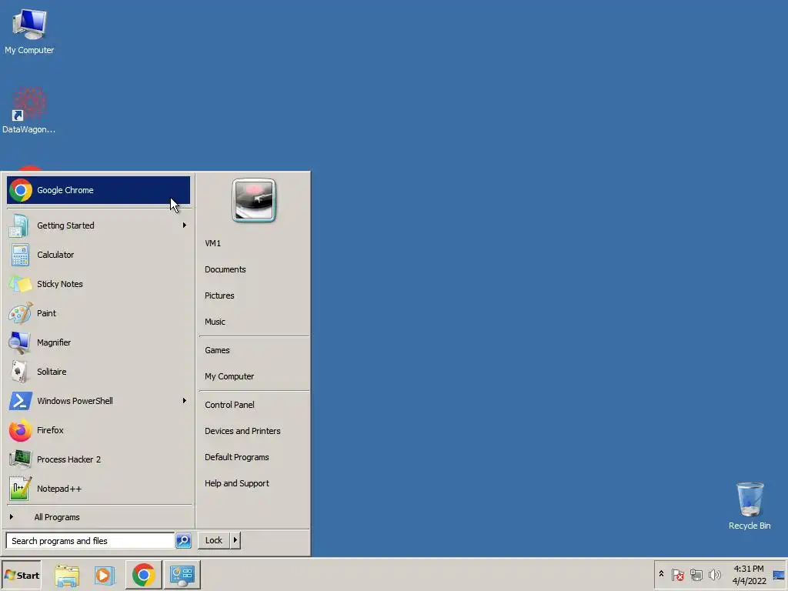Open Process Hacker 2 icon
The height and width of the screenshot is (591, 788).
tap(20, 459)
